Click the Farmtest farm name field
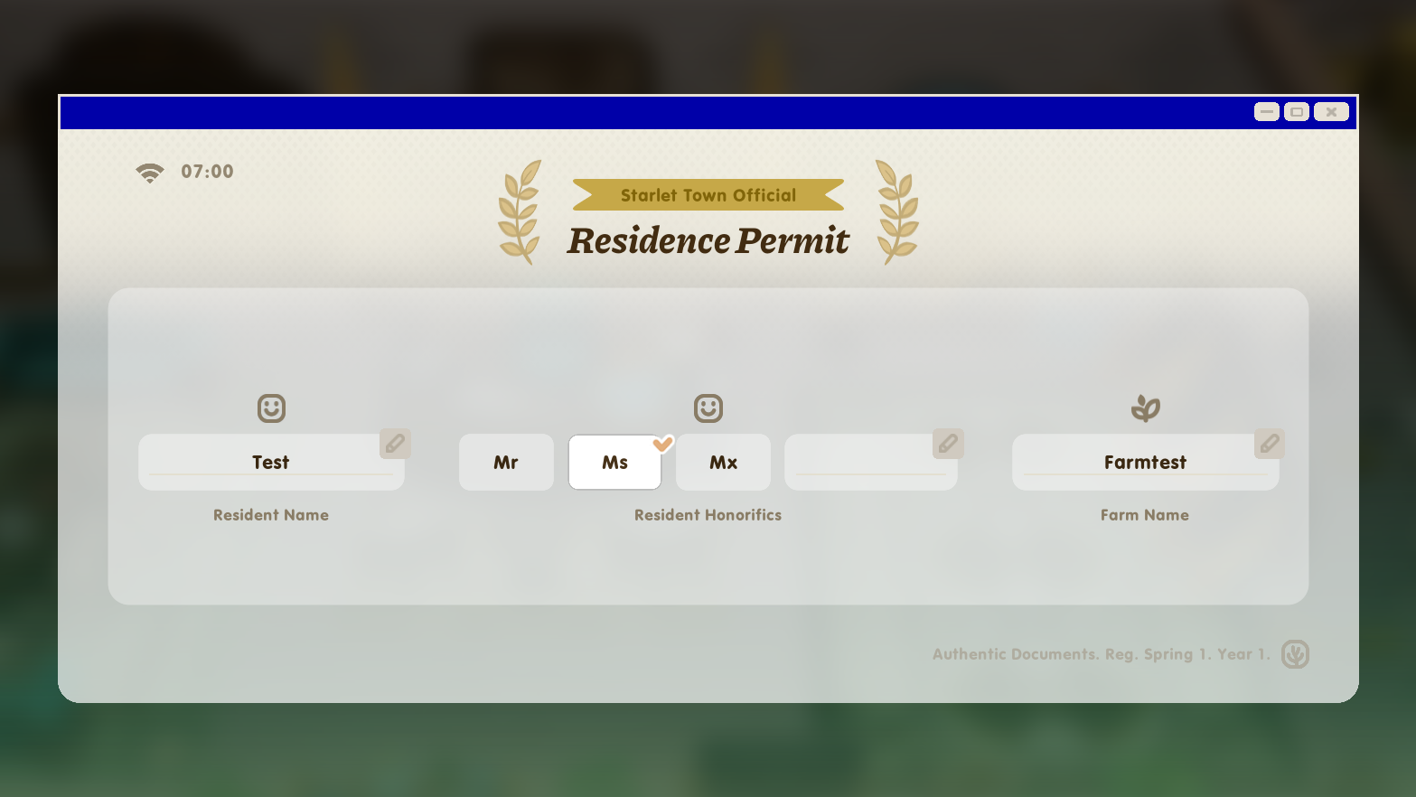The width and height of the screenshot is (1416, 797). click(x=1145, y=463)
